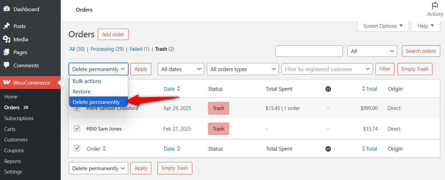
Task: Open the All orders types dropdown
Action: tap(243, 69)
